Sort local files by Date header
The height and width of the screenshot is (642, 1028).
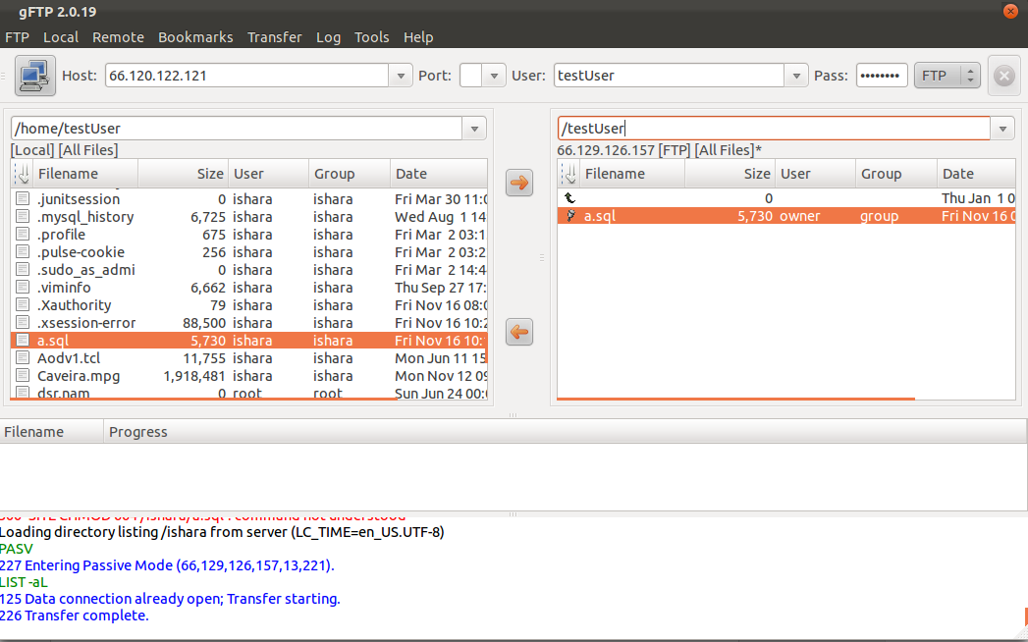click(x=439, y=174)
